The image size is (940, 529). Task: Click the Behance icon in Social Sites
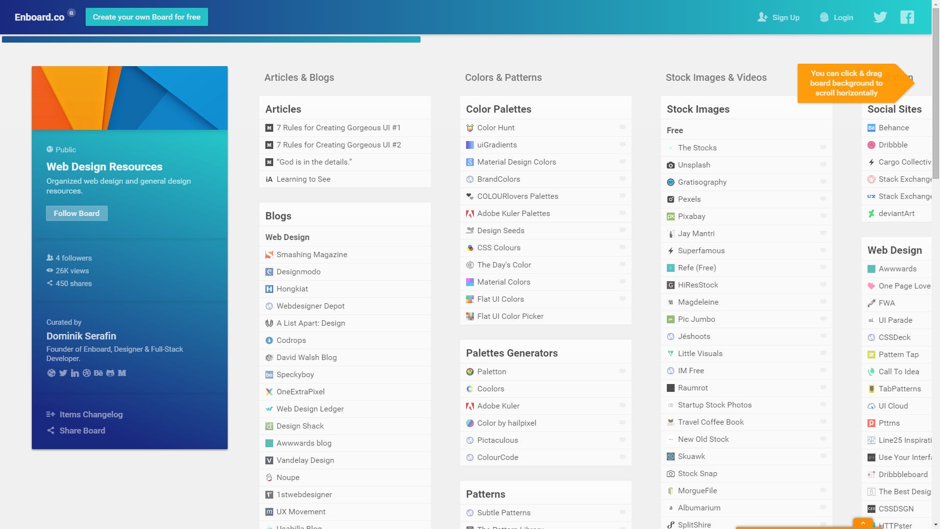coord(871,128)
